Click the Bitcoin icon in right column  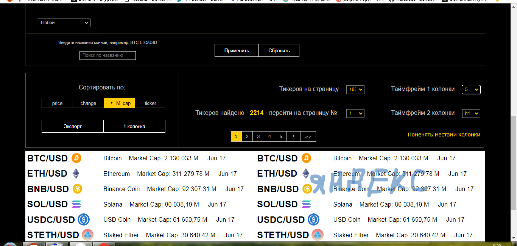306,158
